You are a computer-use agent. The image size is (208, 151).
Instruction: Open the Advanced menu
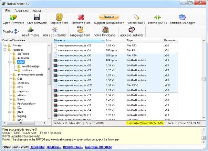(21, 11)
